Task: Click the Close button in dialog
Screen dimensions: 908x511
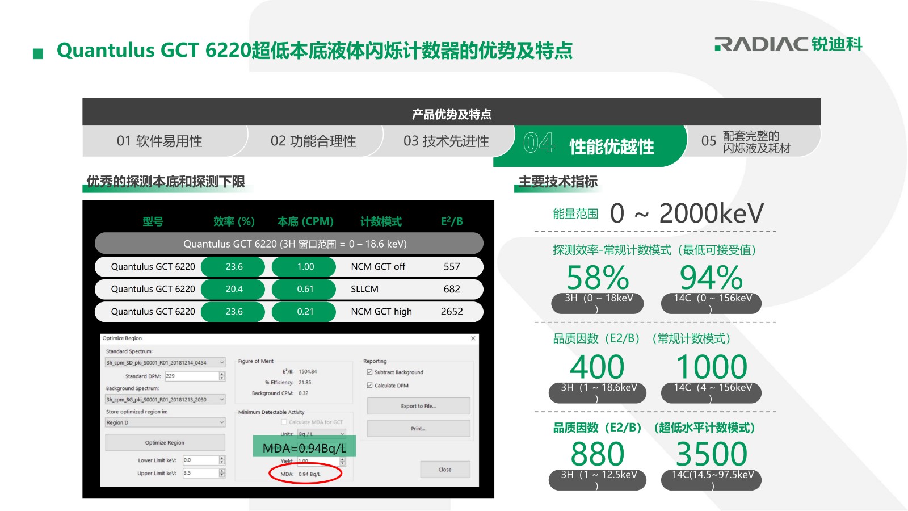Action: [x=445, y=470]
